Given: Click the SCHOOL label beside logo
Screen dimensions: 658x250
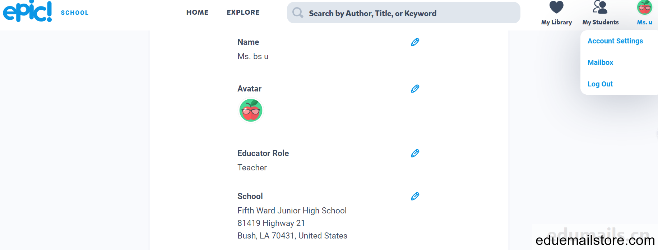Looking at the screenshot, I should 74,13.
